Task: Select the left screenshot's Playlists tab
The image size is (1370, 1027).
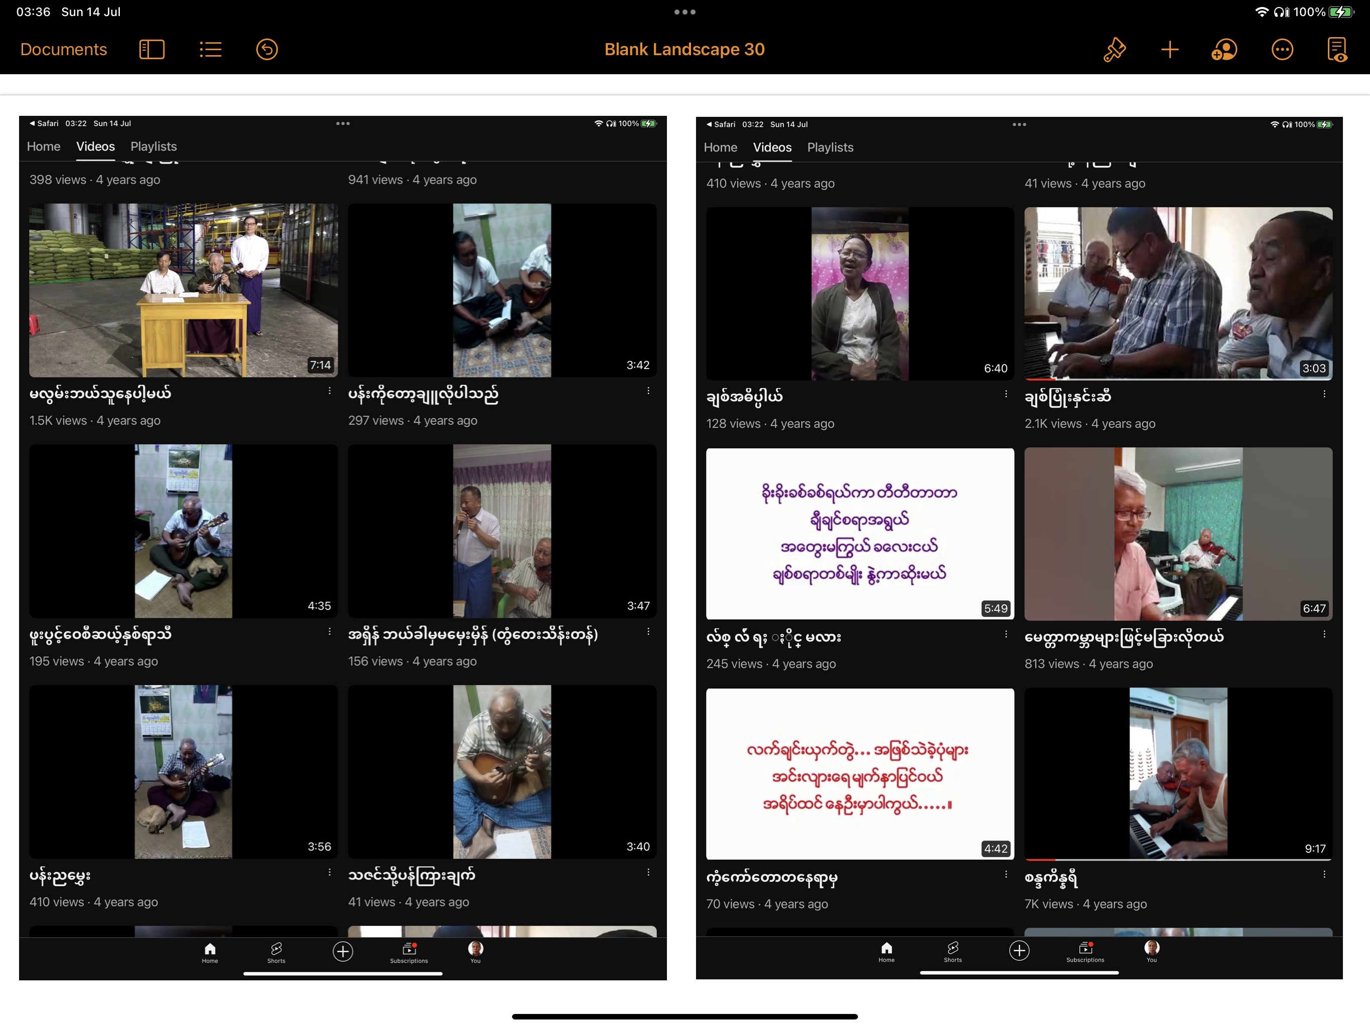Action: point(153,147)
